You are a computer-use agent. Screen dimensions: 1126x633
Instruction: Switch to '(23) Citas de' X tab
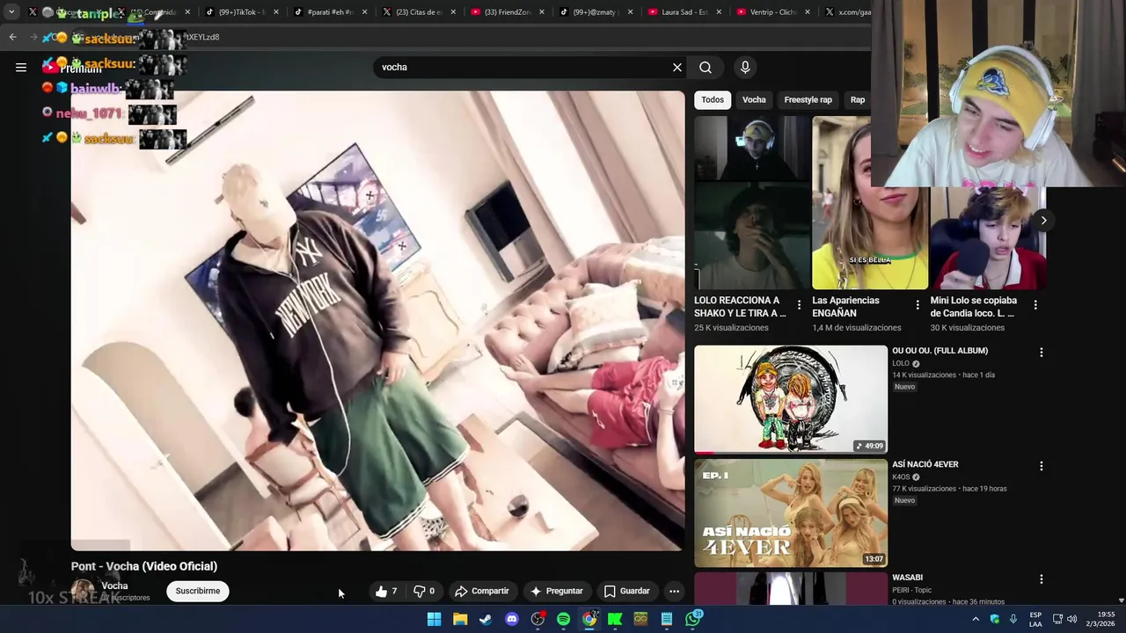[418, 12]
